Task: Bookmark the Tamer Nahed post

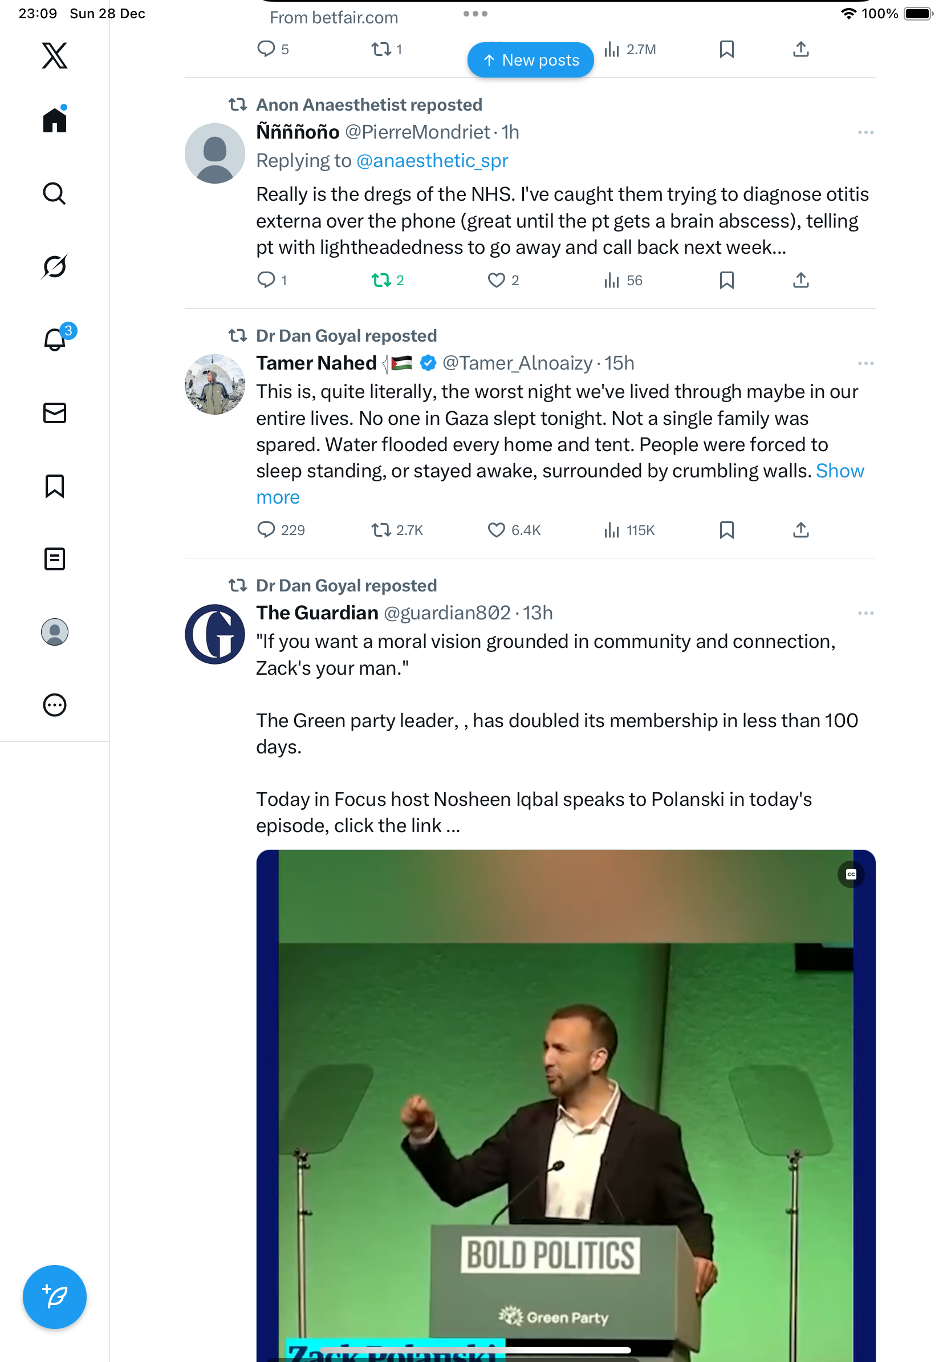Action: 726,530
